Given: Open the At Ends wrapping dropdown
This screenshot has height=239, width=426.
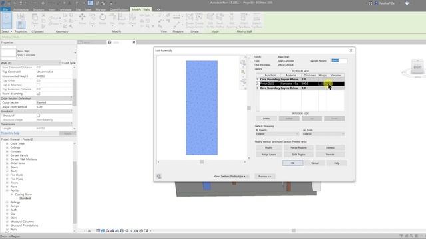Looking at the screenshot, I should (323, 134).
